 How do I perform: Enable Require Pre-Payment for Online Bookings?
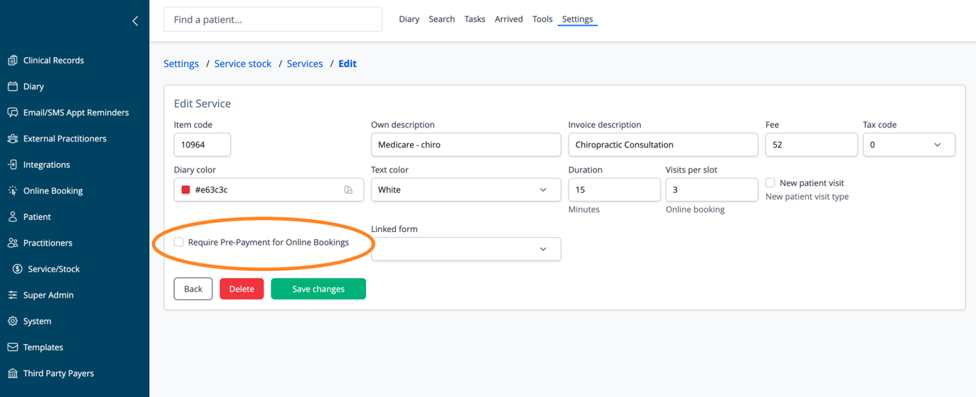coord(178,242)
